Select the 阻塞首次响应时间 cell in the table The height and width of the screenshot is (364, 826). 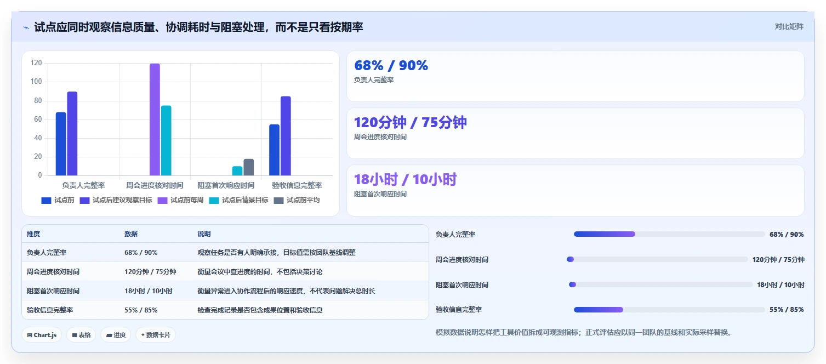[x=53, y=291]
